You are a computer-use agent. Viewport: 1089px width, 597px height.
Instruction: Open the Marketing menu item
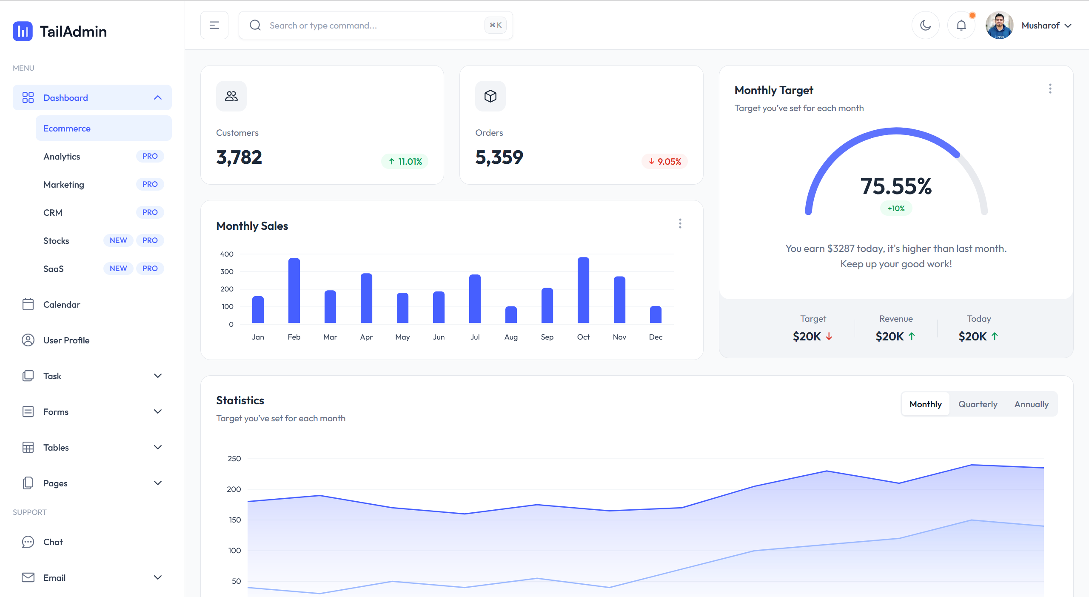pyautogui.click(x=104, y=184)
